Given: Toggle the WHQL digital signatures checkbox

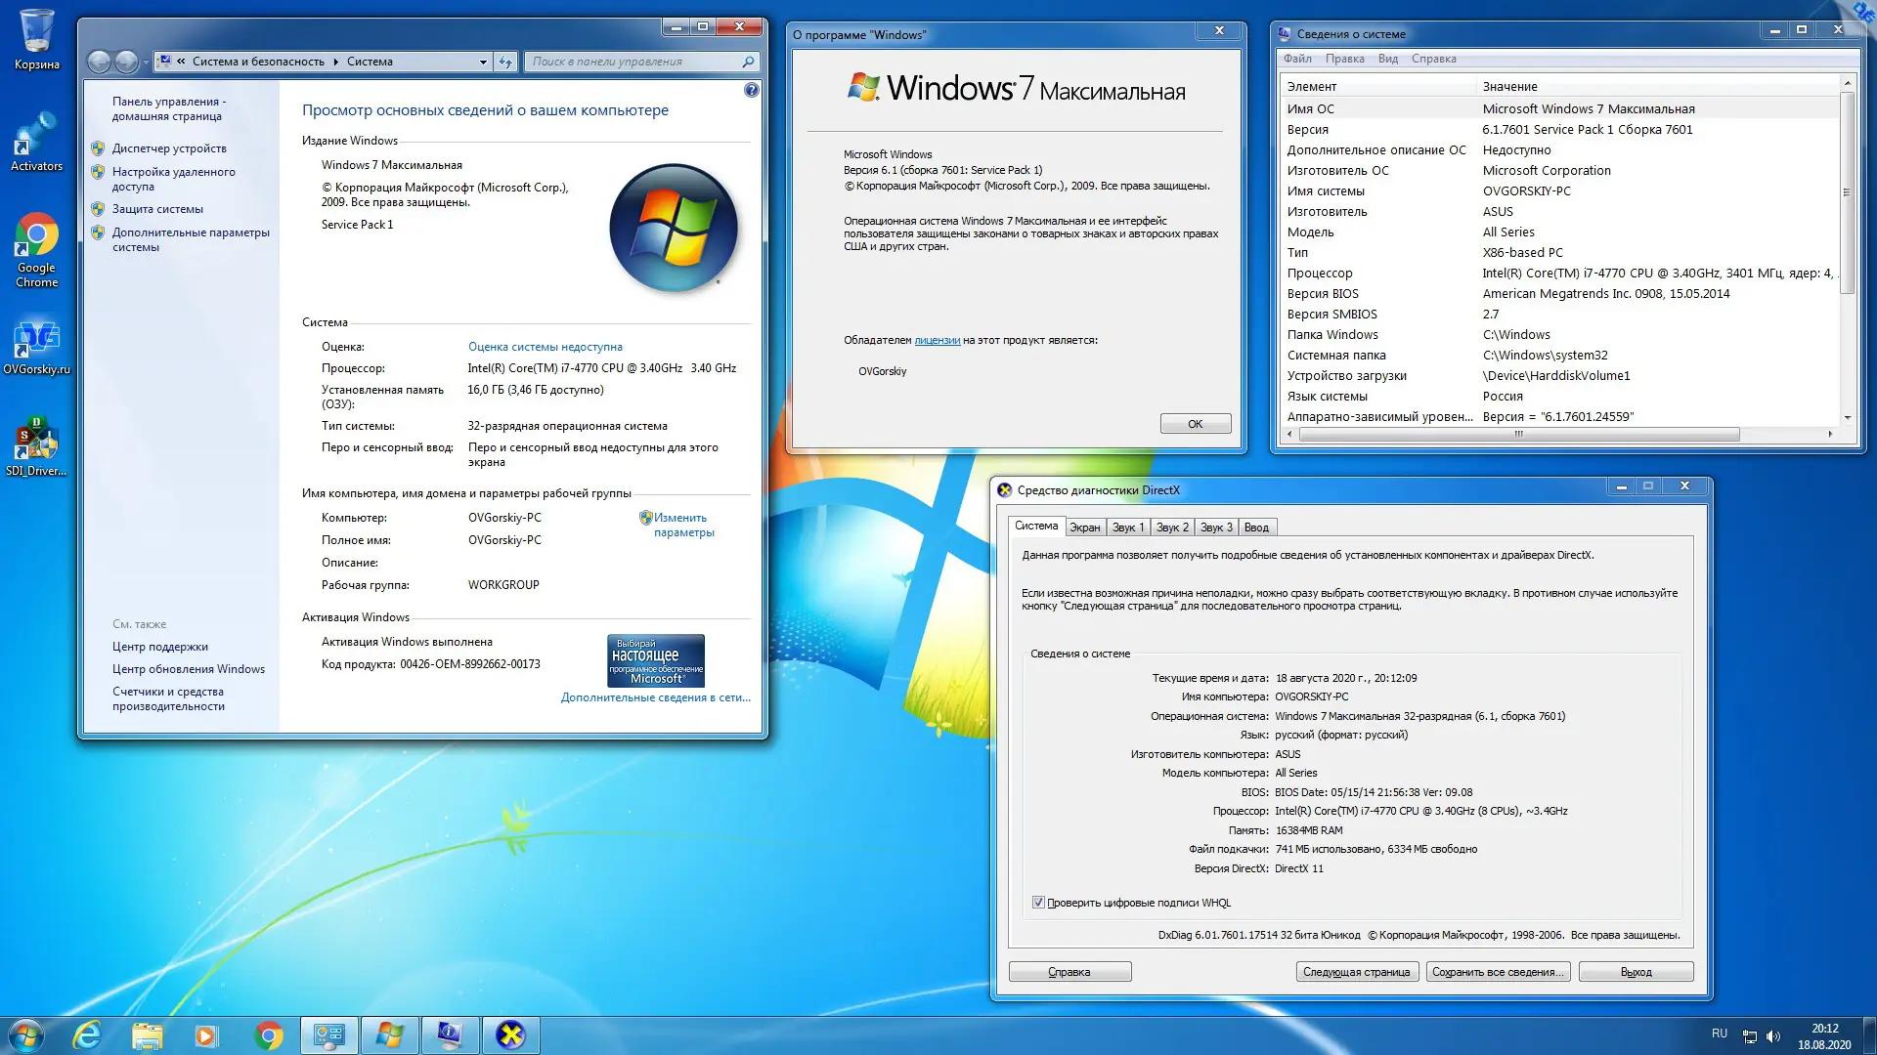Looking at the screenshot, I should point(1038,903).
